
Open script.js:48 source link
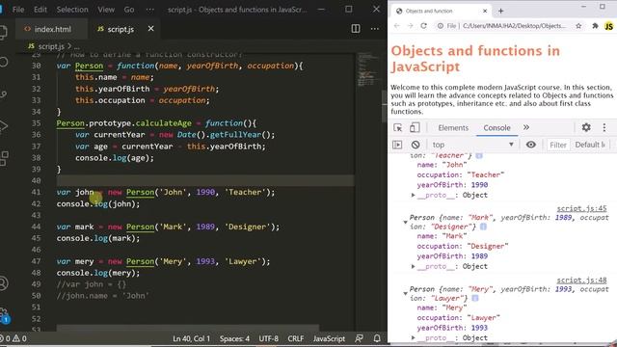[581, 280]
